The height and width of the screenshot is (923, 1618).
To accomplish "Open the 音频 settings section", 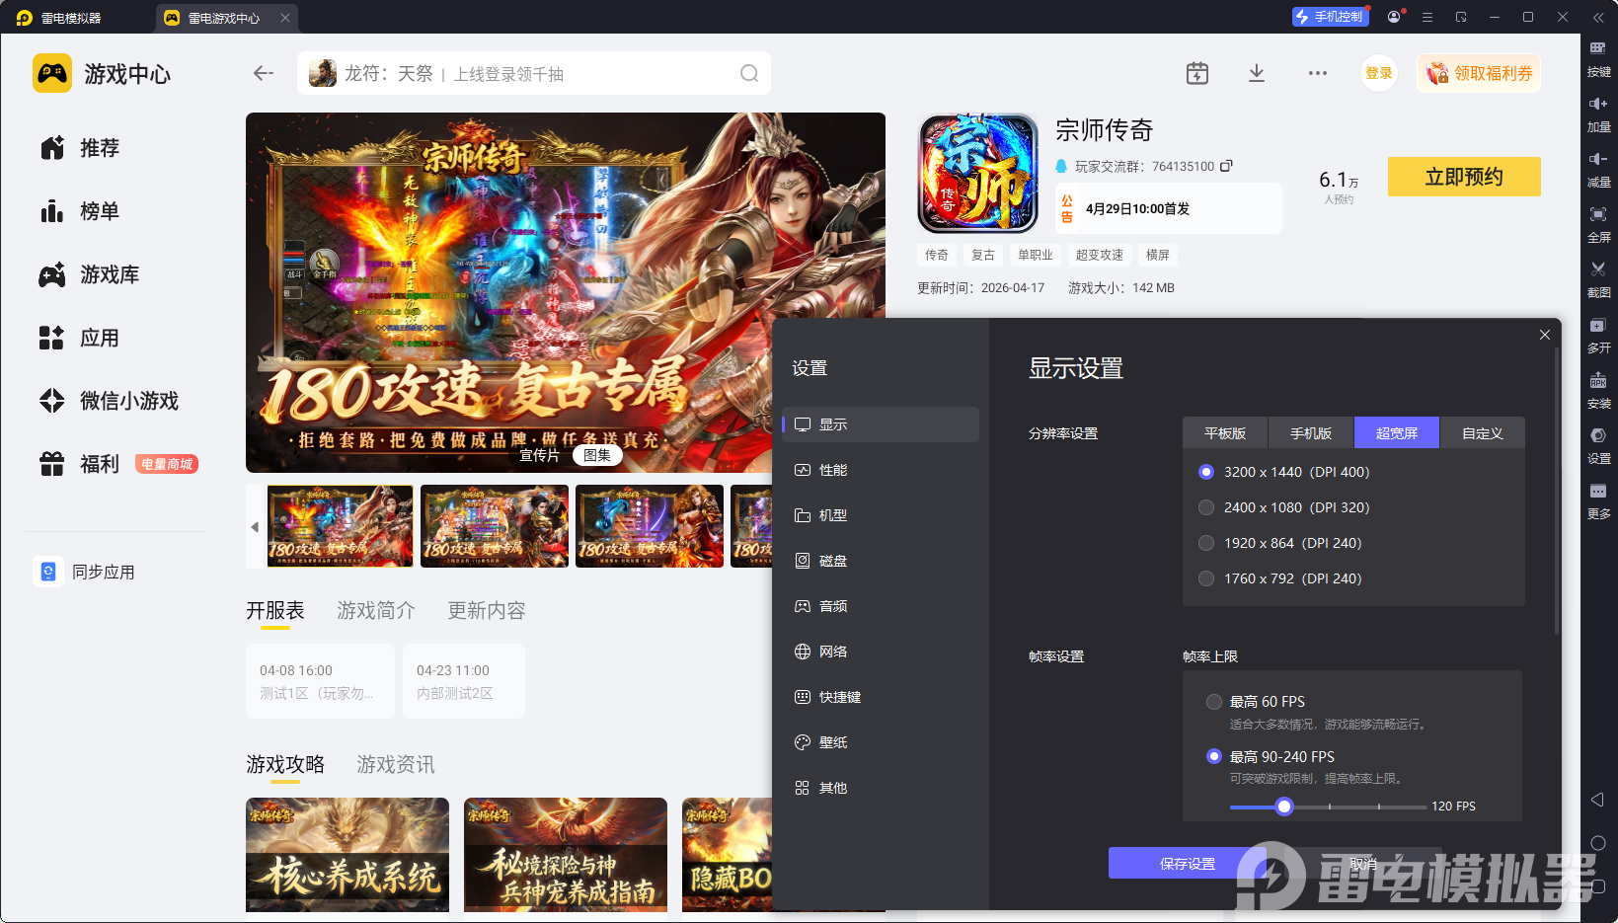I will coord(881,606).
